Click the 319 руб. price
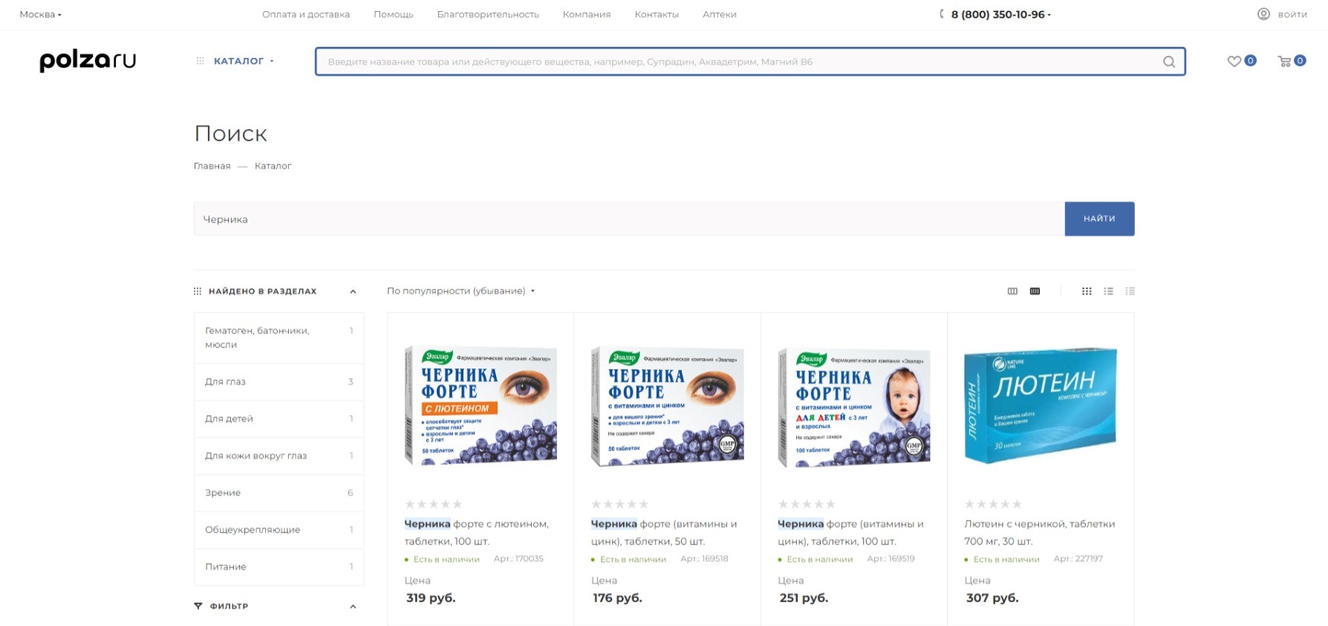The image size is (1328, 626). [x=431, y=598]
